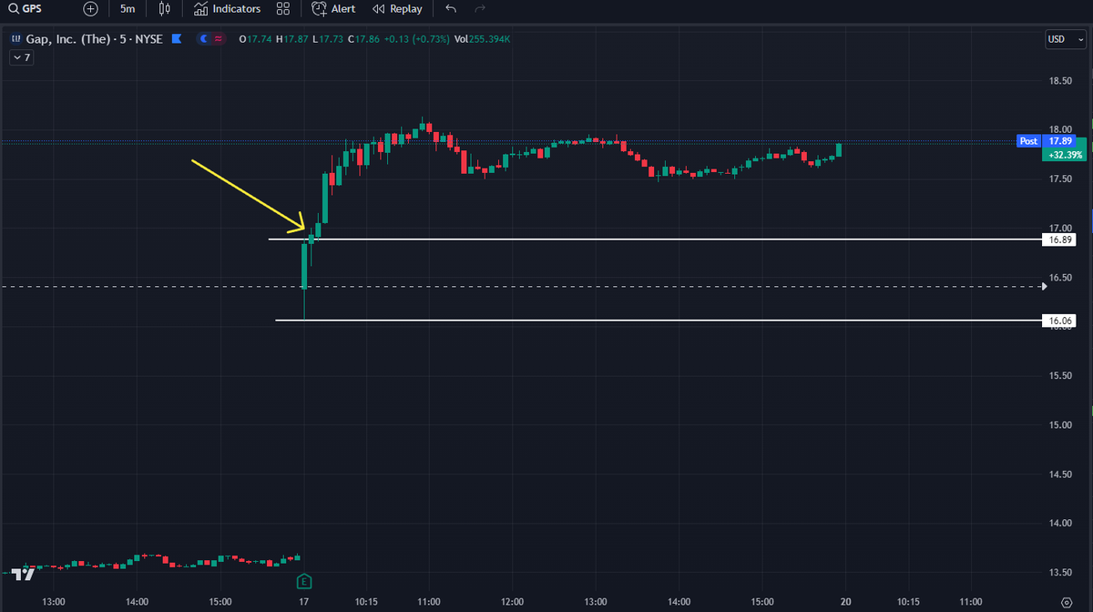Image resolution: width=1093 pixels, height=612 pixels.
Task: Click the Vol 255.394K readout
Action: point(484,39)
